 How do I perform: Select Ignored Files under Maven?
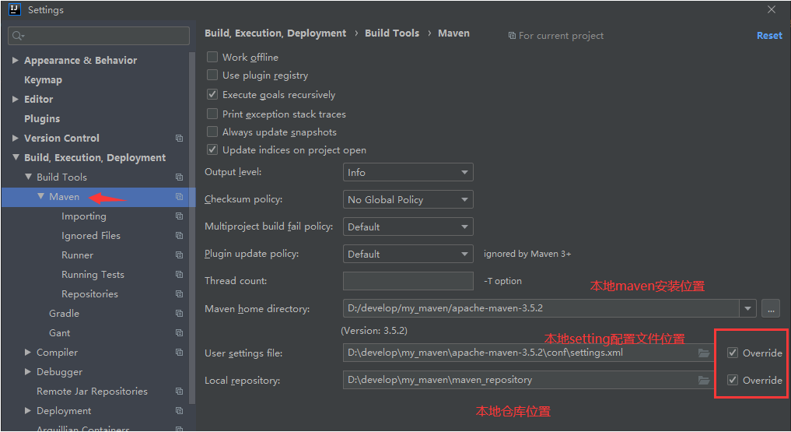(91, 236)
